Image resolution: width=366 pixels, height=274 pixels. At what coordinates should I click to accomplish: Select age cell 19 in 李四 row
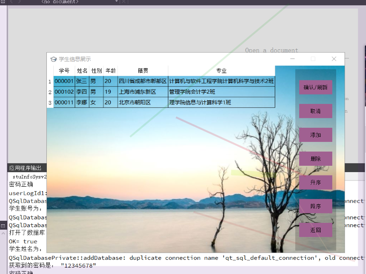[110, 92]
